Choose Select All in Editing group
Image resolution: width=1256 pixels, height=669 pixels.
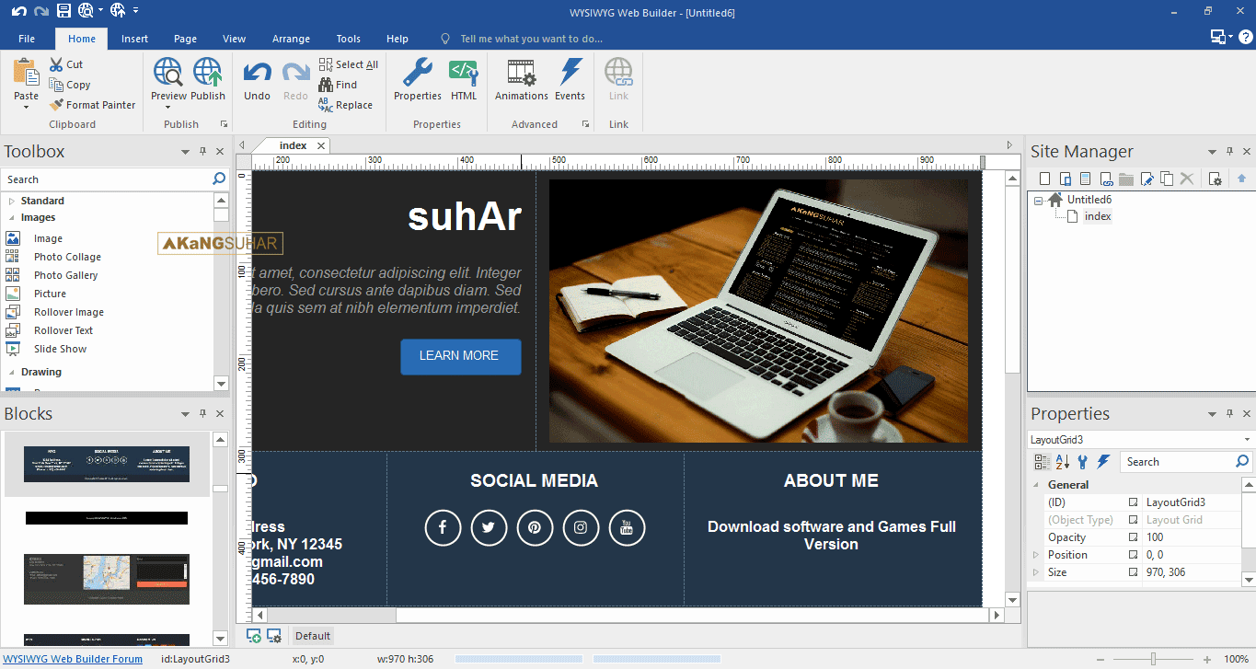[x=349, y=64]
